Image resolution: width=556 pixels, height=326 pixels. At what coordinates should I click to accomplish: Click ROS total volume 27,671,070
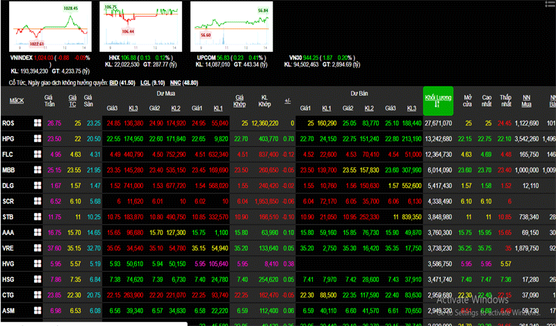[438, 123]
